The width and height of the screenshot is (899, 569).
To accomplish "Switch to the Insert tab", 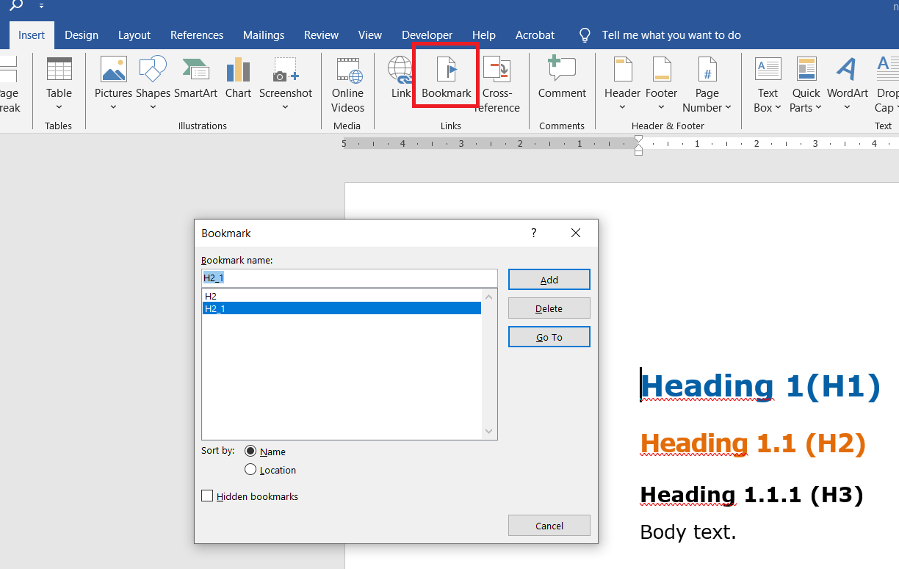I will [32, 35].
